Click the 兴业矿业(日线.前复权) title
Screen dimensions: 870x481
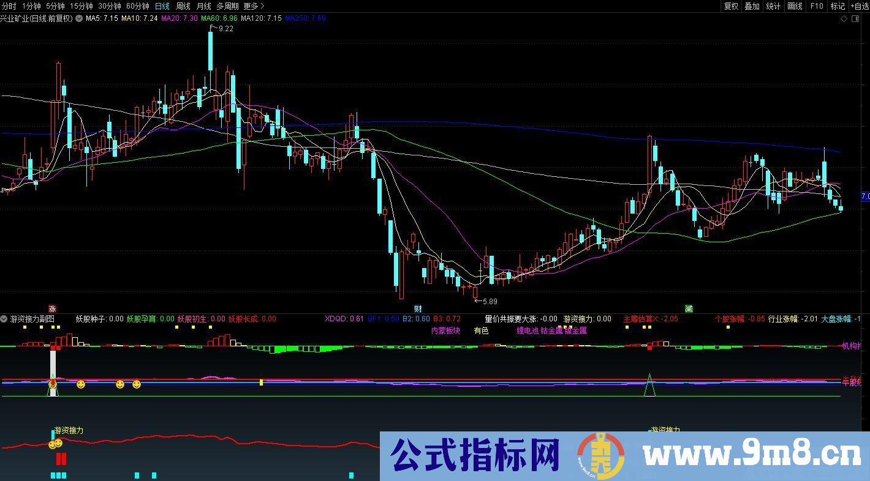coord(36,18)
